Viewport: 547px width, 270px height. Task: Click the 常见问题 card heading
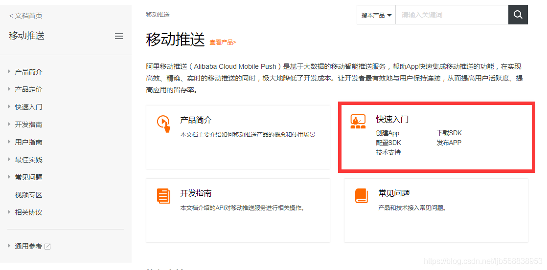pyautogui.click(x=394, y=193)
